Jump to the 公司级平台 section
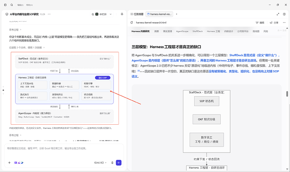 pos(243,31)
